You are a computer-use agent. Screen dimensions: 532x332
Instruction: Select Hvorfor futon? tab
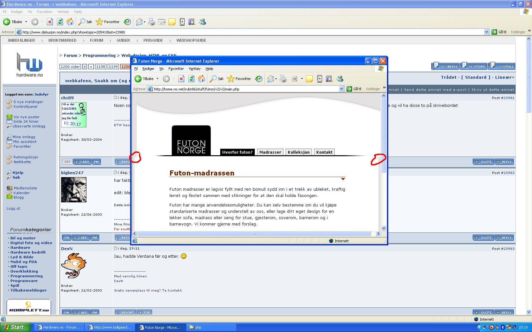237,152
